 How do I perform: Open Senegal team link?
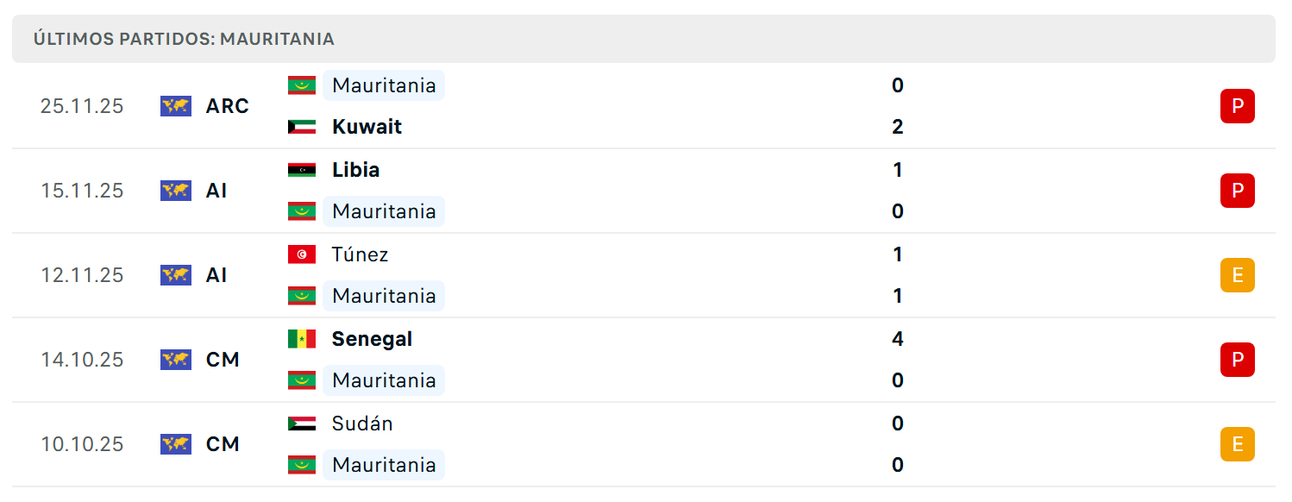pos(372,339)
